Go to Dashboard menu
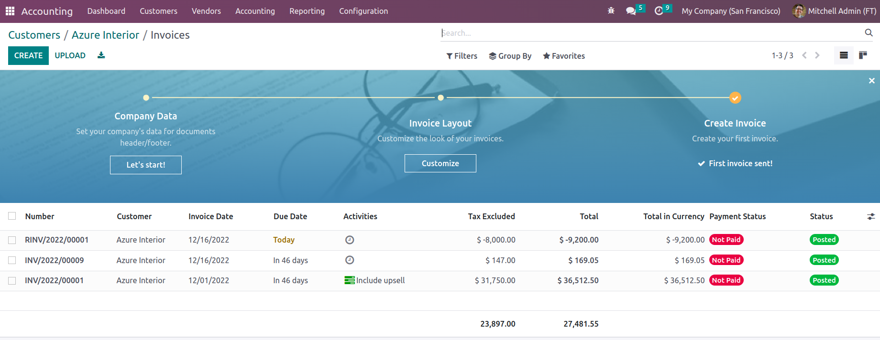The width and height of the screenshot is (880, 340). pyautogui.click(x=106, y=11)
